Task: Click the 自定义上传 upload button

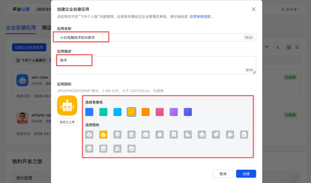Action: (x=67, y=122)
